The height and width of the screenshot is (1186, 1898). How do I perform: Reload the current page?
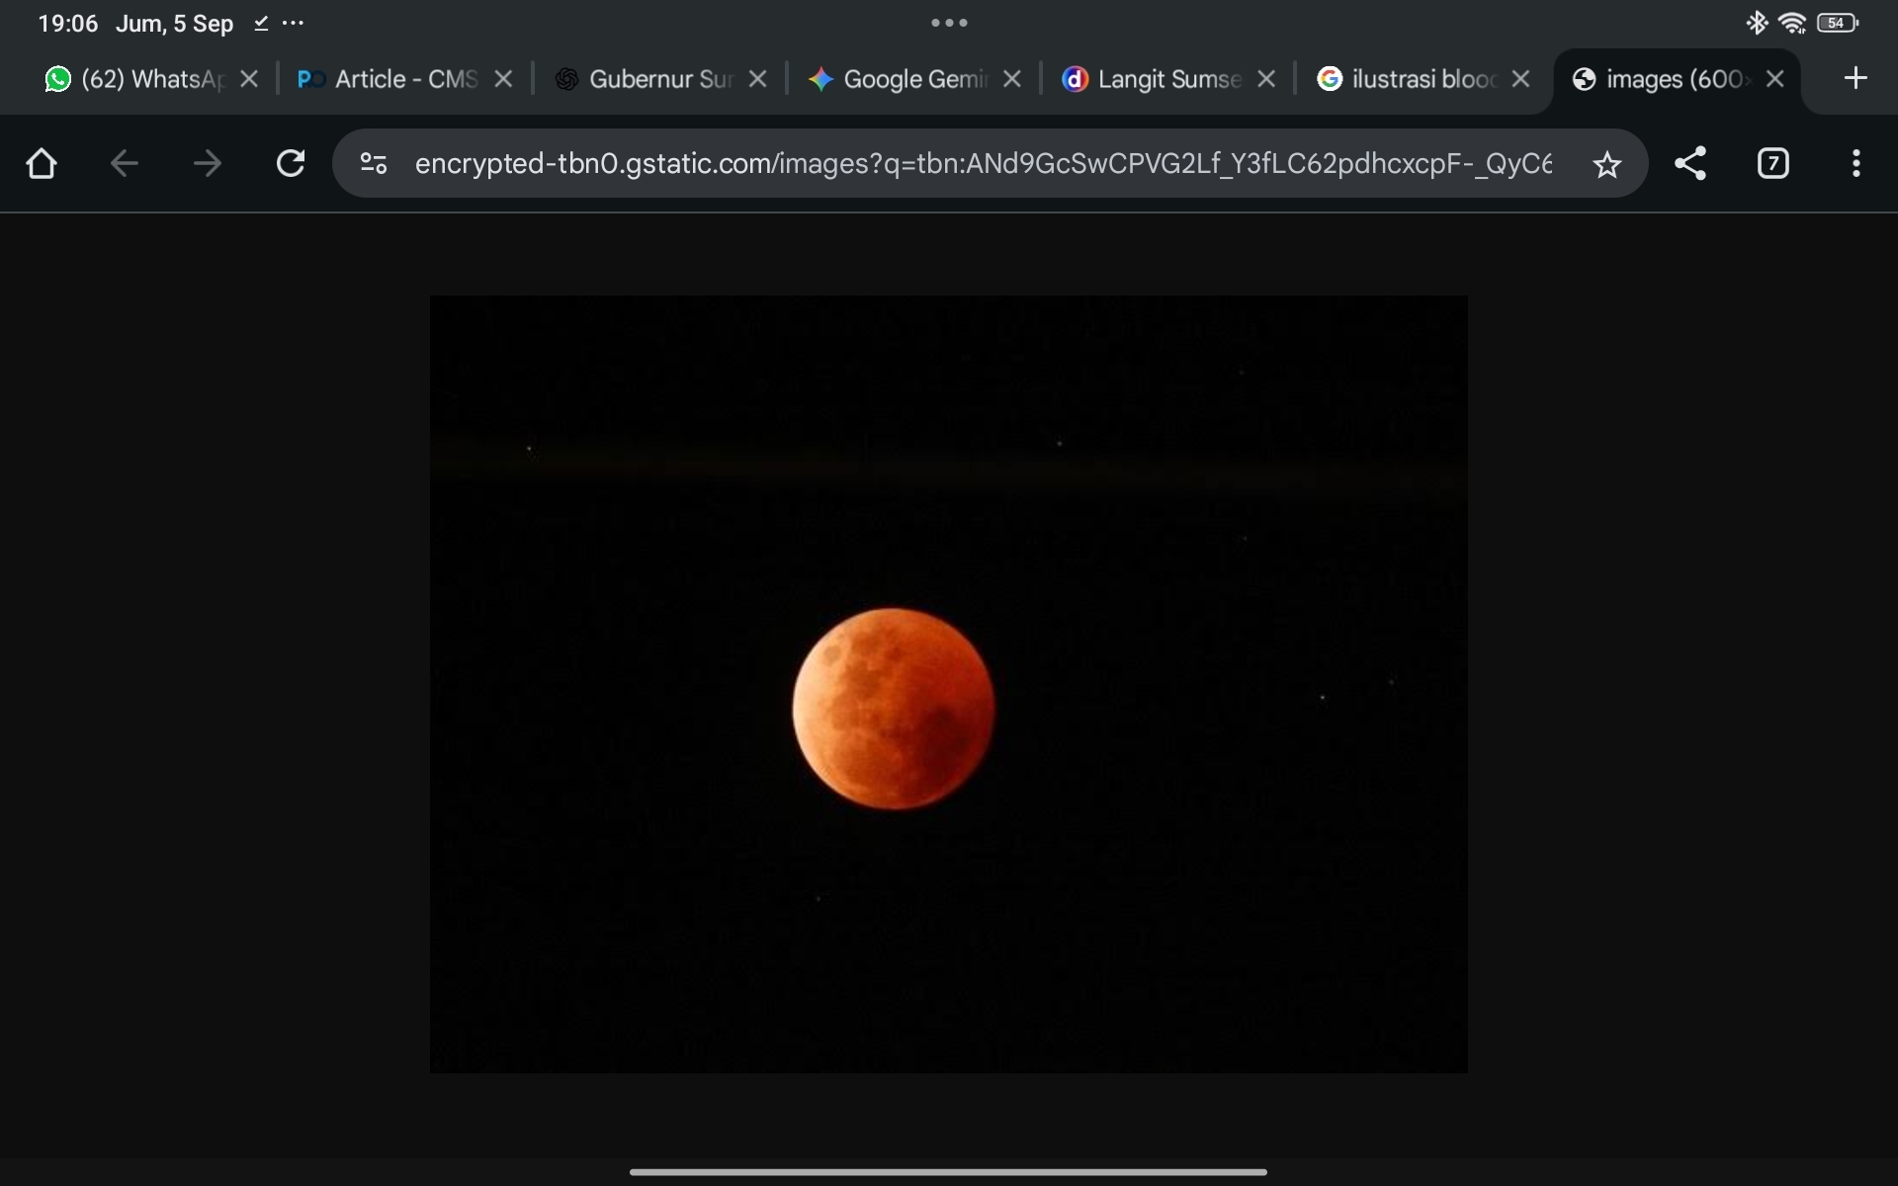[290, 163]
